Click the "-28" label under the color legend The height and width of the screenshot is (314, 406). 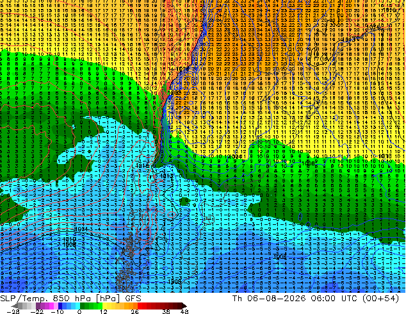pyautogui.click(x=13, y=311)
